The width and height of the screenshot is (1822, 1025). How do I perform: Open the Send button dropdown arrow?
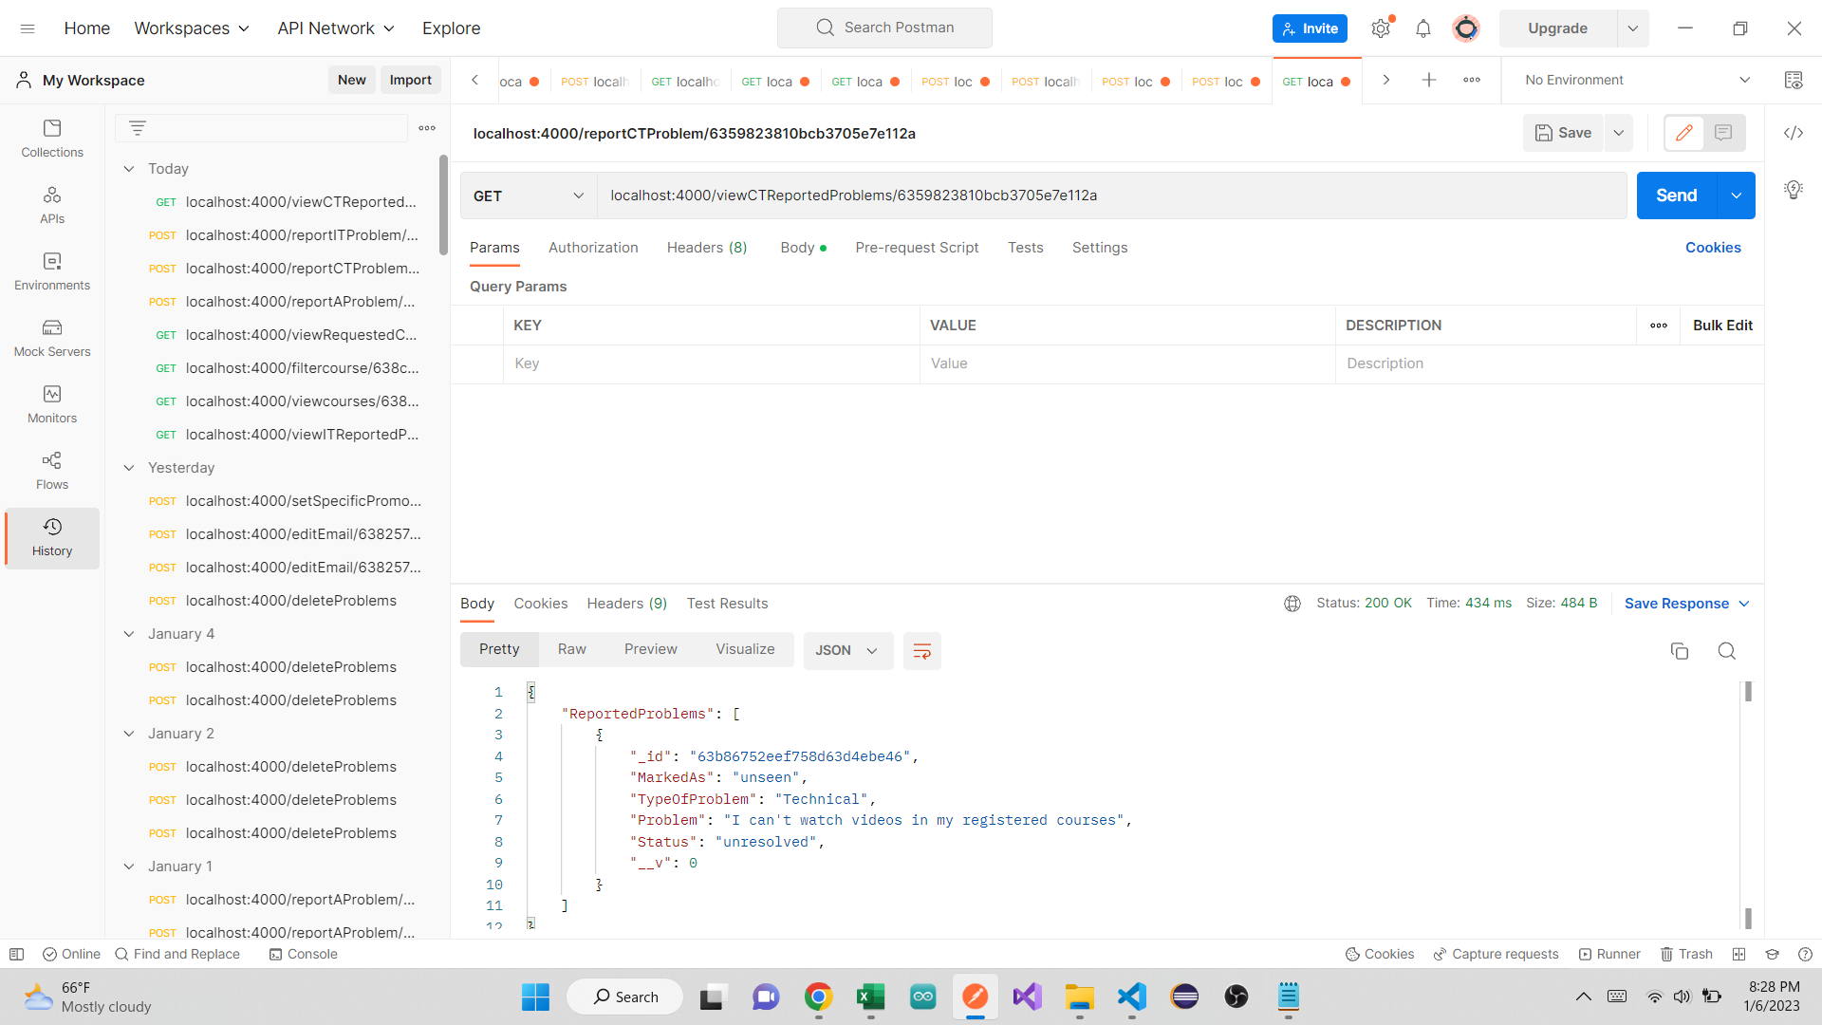point(1736,196)
